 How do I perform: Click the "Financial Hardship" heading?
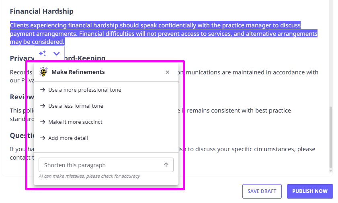point(42,11)
